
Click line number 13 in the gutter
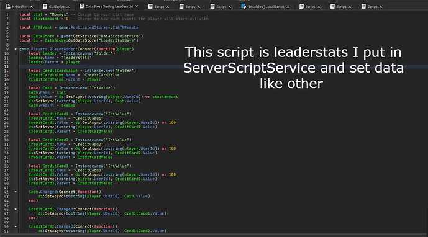6,66
